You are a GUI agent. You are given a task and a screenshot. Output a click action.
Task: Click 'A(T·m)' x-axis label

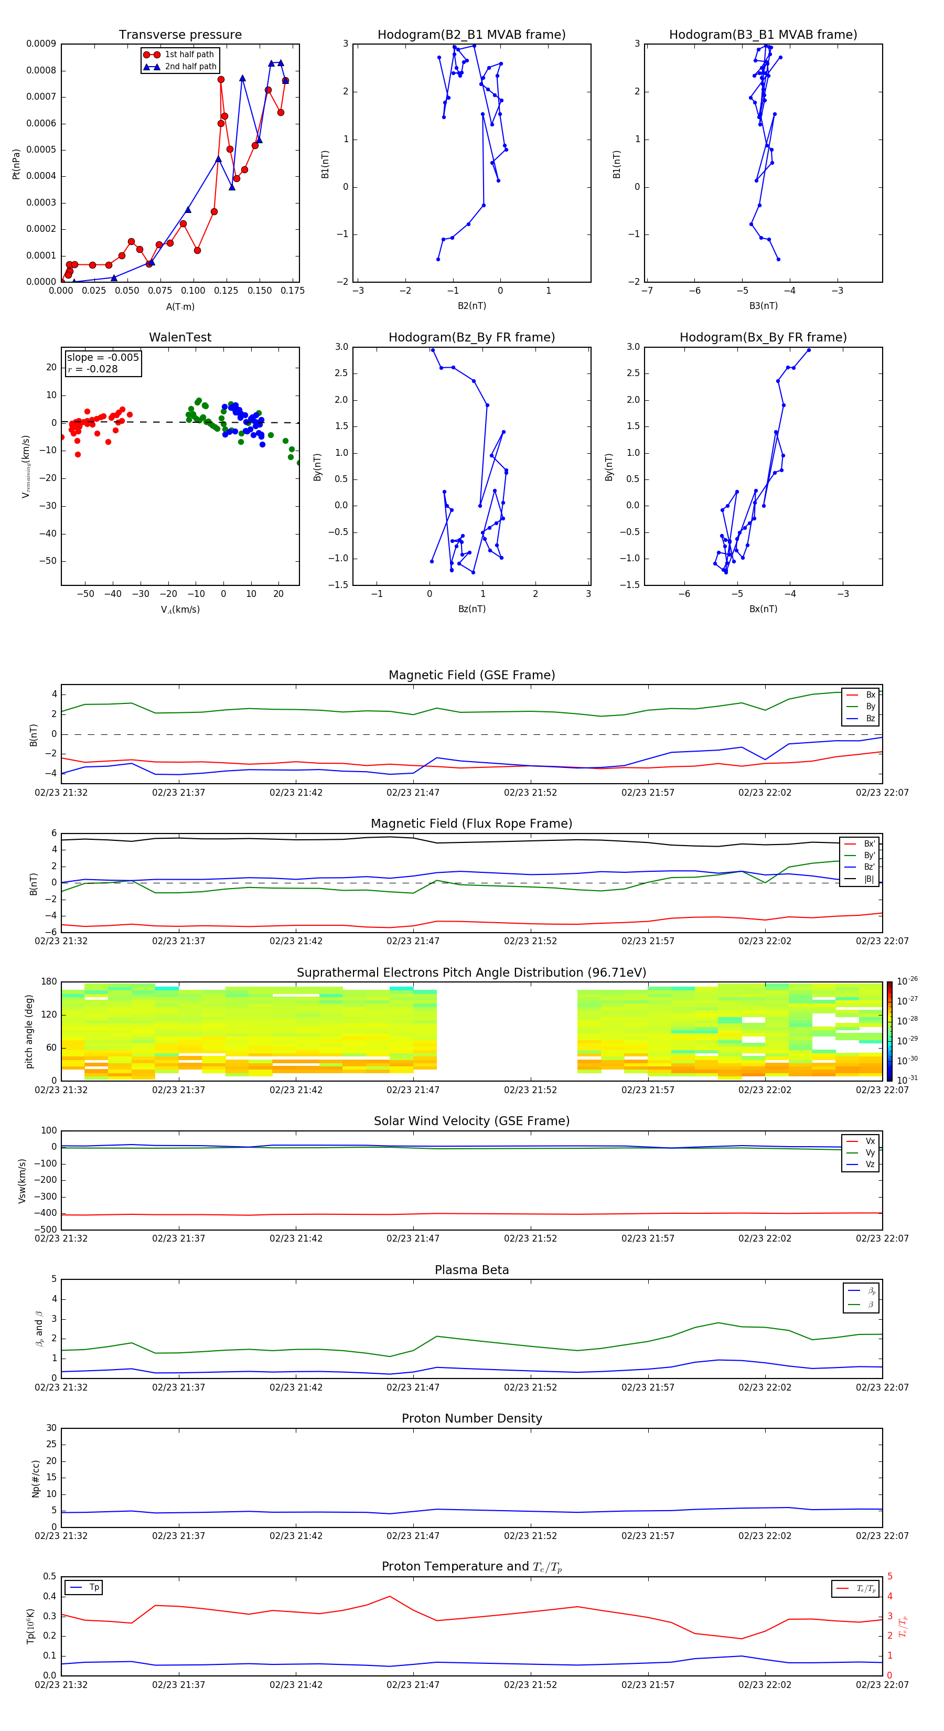(x=180, y=307)
